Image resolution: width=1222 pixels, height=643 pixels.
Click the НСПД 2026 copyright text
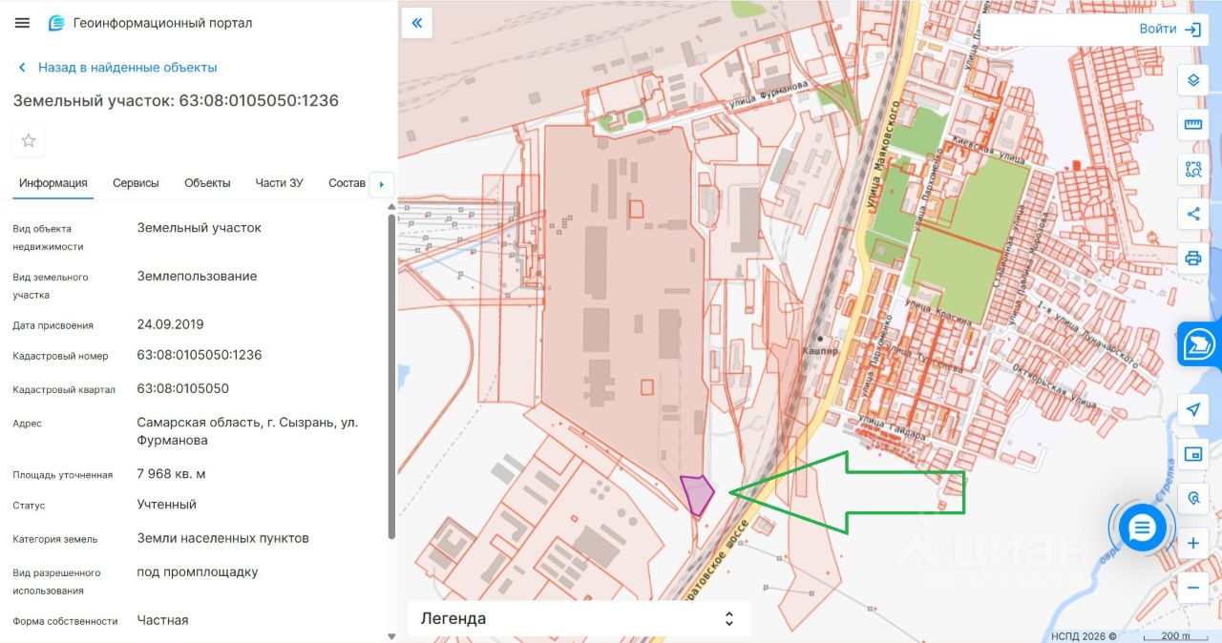(1084, 636)
